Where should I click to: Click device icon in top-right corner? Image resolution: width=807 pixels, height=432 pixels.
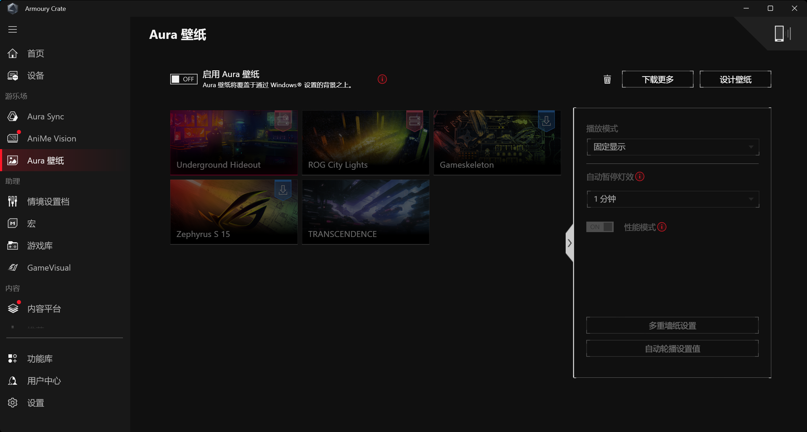coord(782,34)
